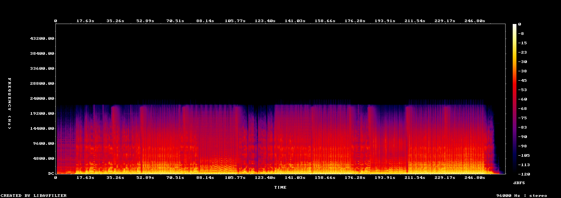Click the 246.80s label on bottom axis

point(475,178)
